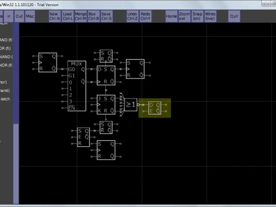Redo the last undone action
276x207 pixels.
click(145, 16)
